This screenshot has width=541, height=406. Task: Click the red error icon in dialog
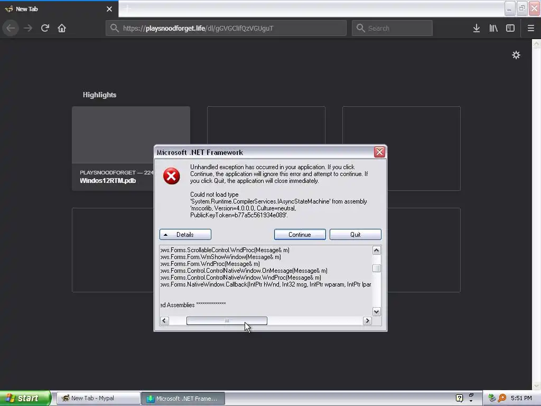[172, 176]
